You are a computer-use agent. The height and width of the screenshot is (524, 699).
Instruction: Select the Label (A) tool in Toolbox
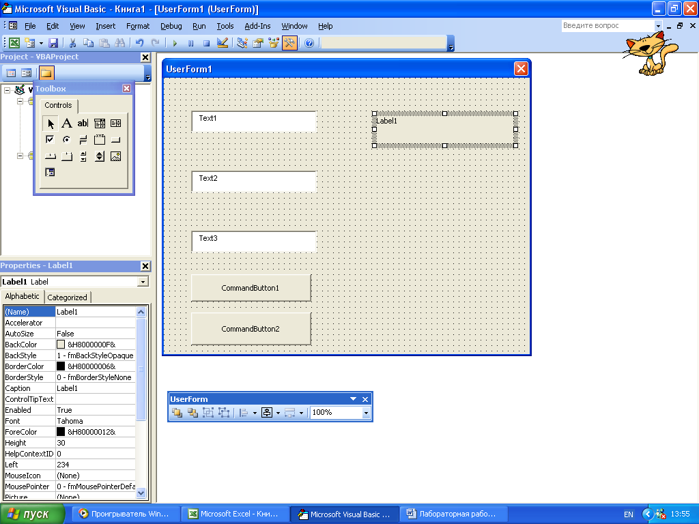[66, 123]
